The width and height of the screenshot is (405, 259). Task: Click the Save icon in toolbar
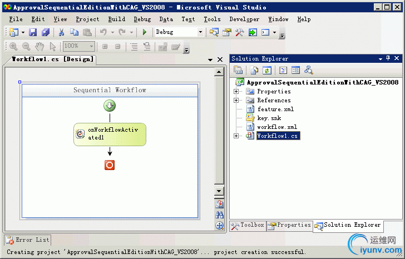(33, 32)
